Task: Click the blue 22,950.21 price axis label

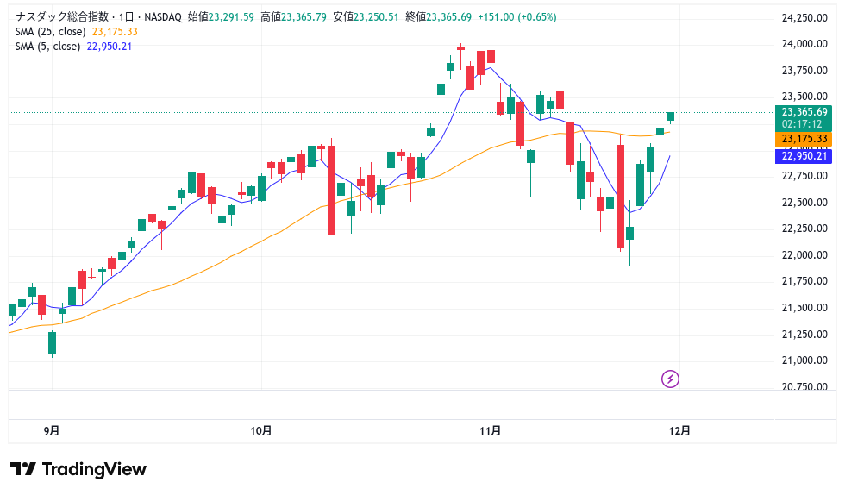Action: (804, 156)
